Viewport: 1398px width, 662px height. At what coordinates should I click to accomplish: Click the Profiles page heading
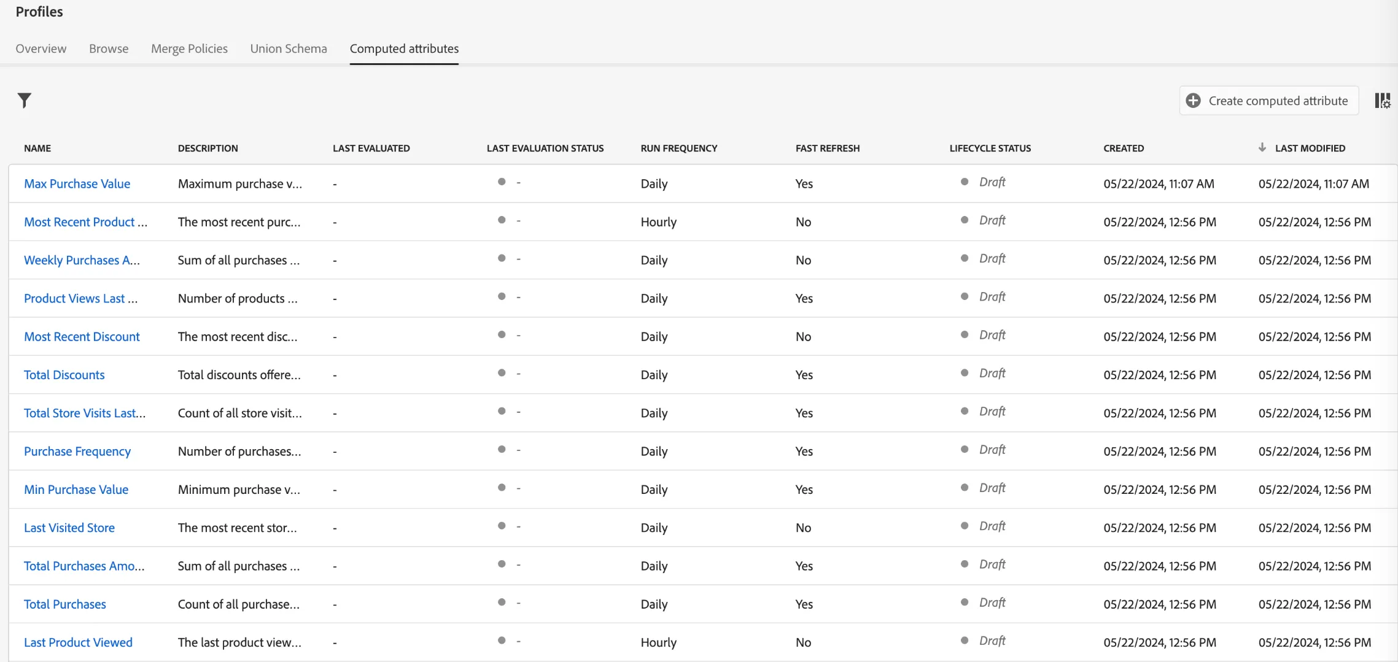click(x=39, y=12)
